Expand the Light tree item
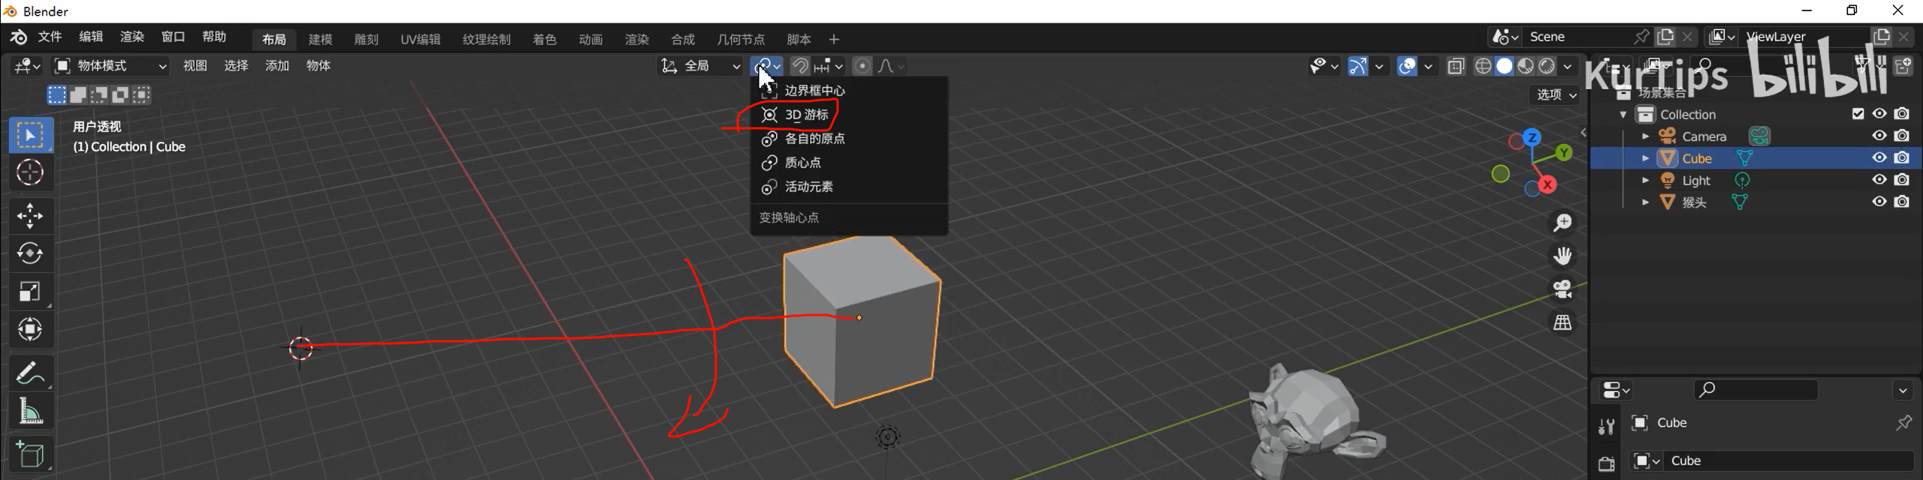The image size is (1923, 480). click(1646, 180)
